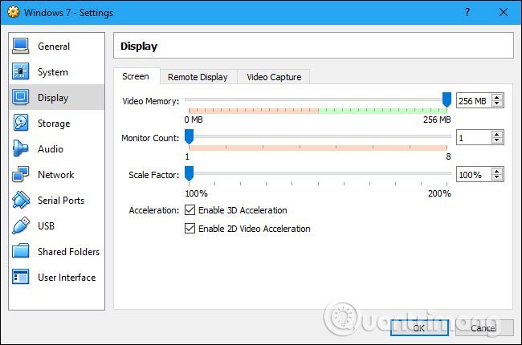The height and width of the screenshot is (345, 522).
Task: Click the Cancel button
Action: pyautogui.click(x=483, y=327)
